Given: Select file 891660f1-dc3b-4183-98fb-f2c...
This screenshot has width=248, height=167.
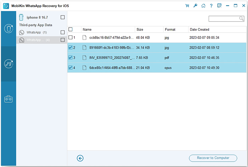Looking at the screenshot, I should click(x=111, y=48).
